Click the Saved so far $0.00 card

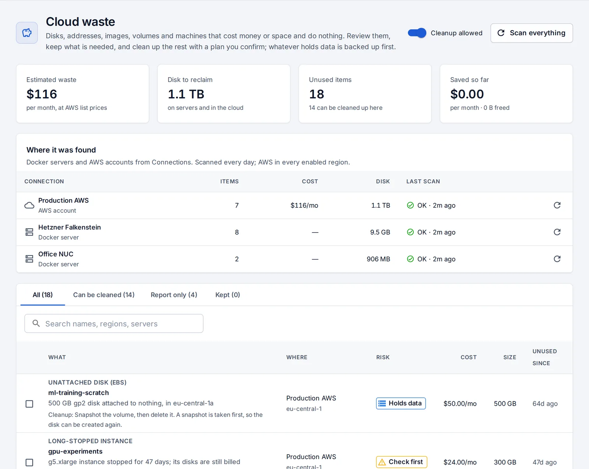click(x=507, y=94)
